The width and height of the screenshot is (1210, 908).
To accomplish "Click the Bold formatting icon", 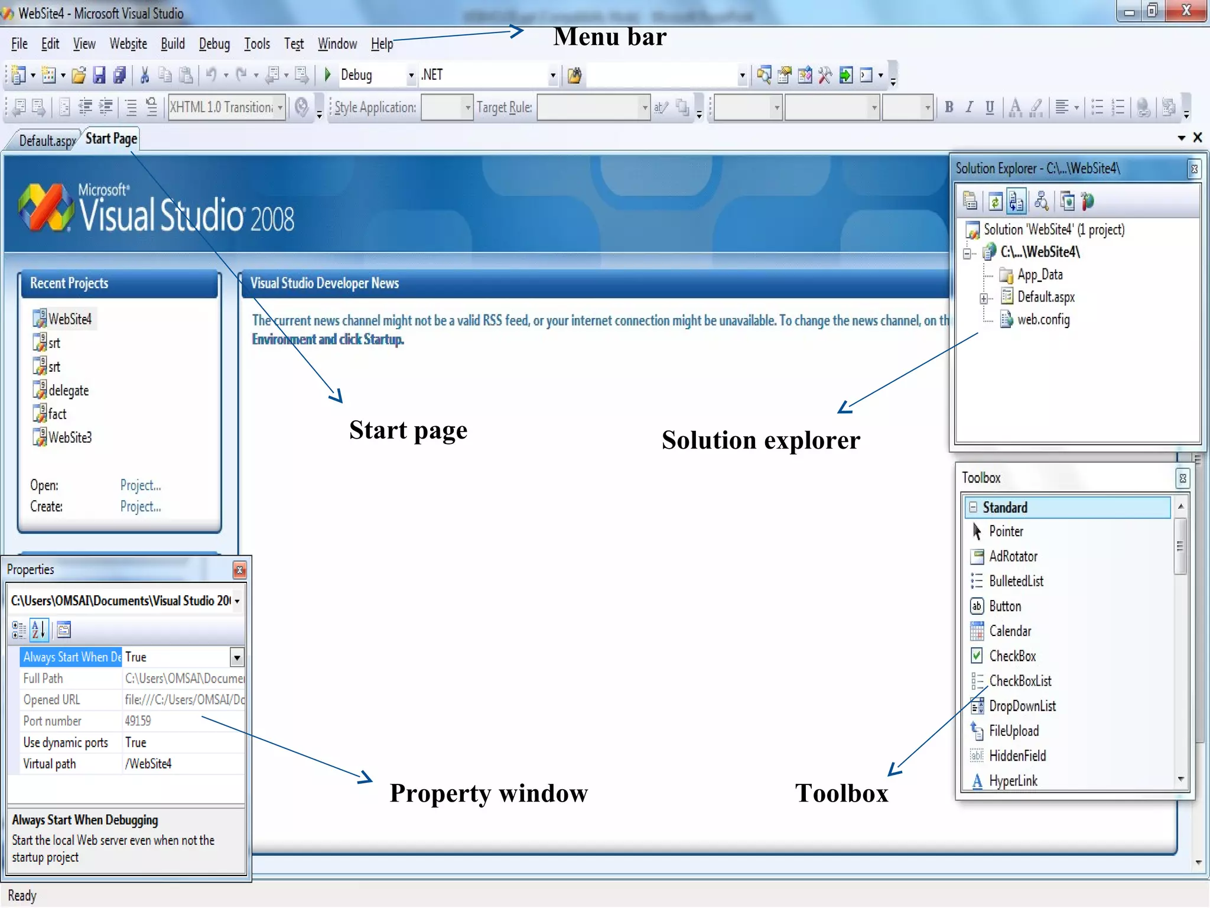I will click(x=949, y=107).
